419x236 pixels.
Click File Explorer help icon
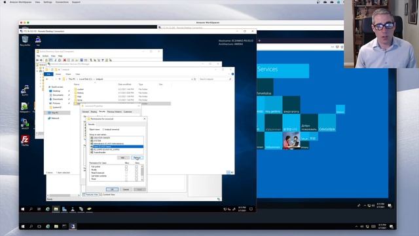click(x=232, y=74)
